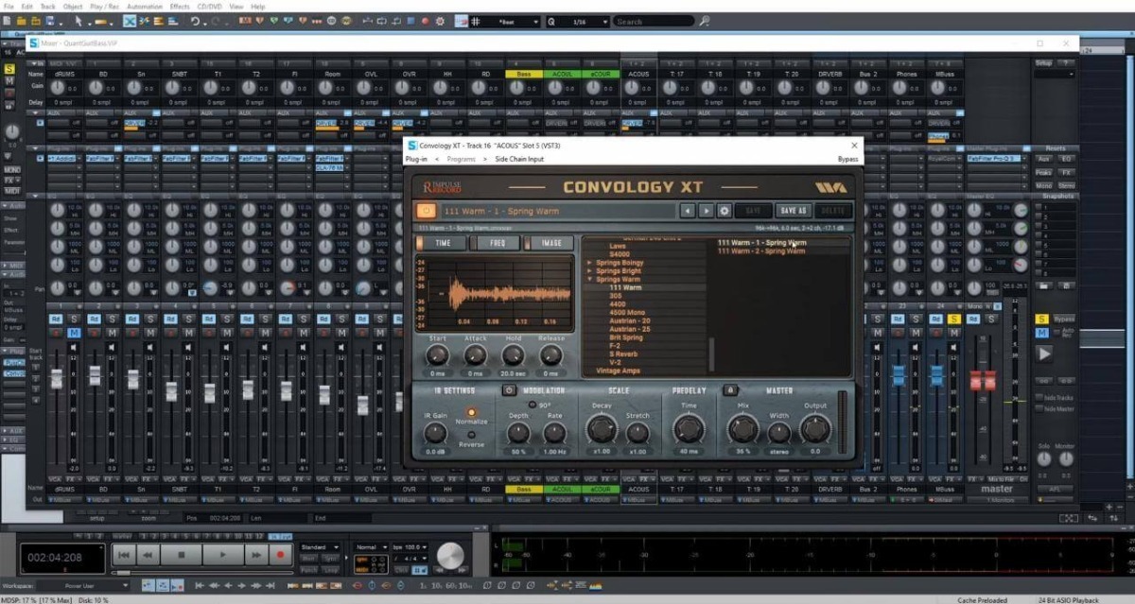
Task: Open the Standard mode dropdown in transport
Action: (321, 546)
